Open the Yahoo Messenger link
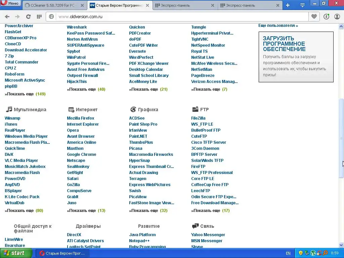Viewport: 344px width, 258px height. pyautogui.click(x=208, y=235)
